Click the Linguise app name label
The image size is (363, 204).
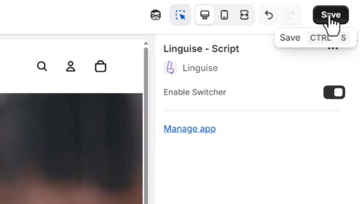click(200, 68)
